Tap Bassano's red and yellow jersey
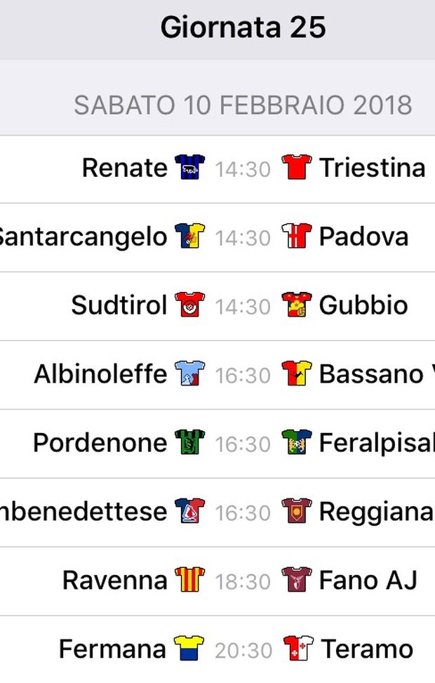435x683 pixels. [x=297, y=373]
